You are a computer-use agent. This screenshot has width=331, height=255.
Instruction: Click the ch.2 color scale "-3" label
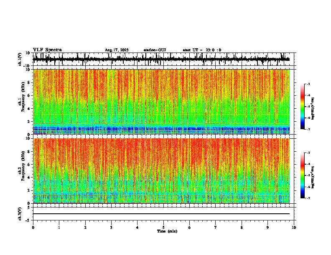pos(308,153)
